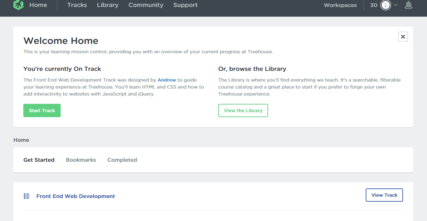Viewport: 427px width, 221px height.
Task: Click the 30 points counter
Action: tap(374, 5)
